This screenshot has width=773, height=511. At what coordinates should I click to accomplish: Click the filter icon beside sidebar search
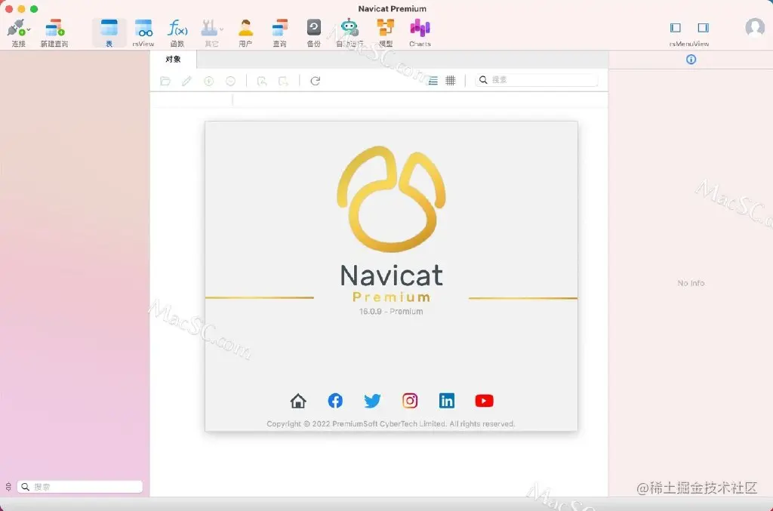(x=8, y=487)
